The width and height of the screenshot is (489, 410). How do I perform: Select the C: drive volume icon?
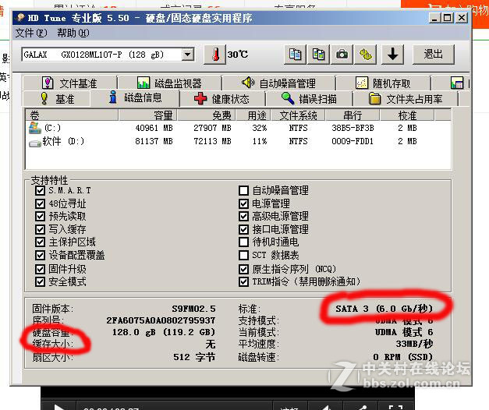[x=35, y=128]
